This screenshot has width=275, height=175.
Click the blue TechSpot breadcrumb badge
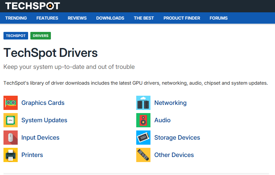(16, 36)
